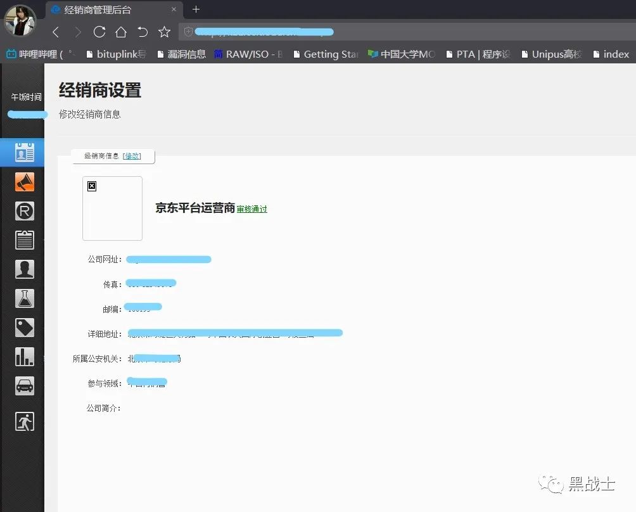Click the 所属公安机关 label
The height and width of the screenshot is (512, 636).
pos(98,359)
